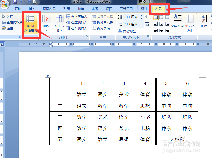212x158 pixels.
Task: Open 单元格大小 dialog launcher
Action: click(149, 37)
